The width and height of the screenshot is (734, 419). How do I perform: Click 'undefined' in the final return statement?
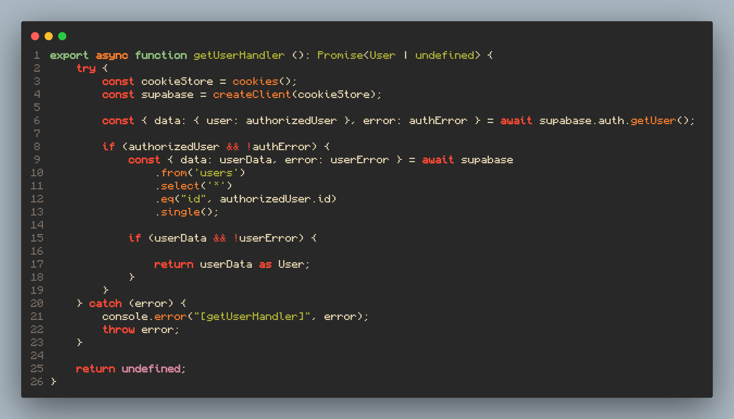[x=151, y=369]
